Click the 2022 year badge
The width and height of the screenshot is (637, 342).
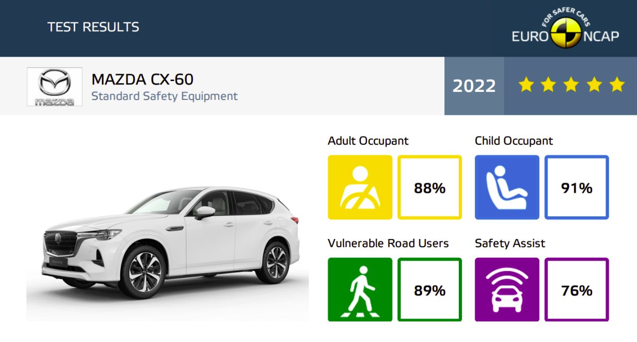[x=474, y=86]
